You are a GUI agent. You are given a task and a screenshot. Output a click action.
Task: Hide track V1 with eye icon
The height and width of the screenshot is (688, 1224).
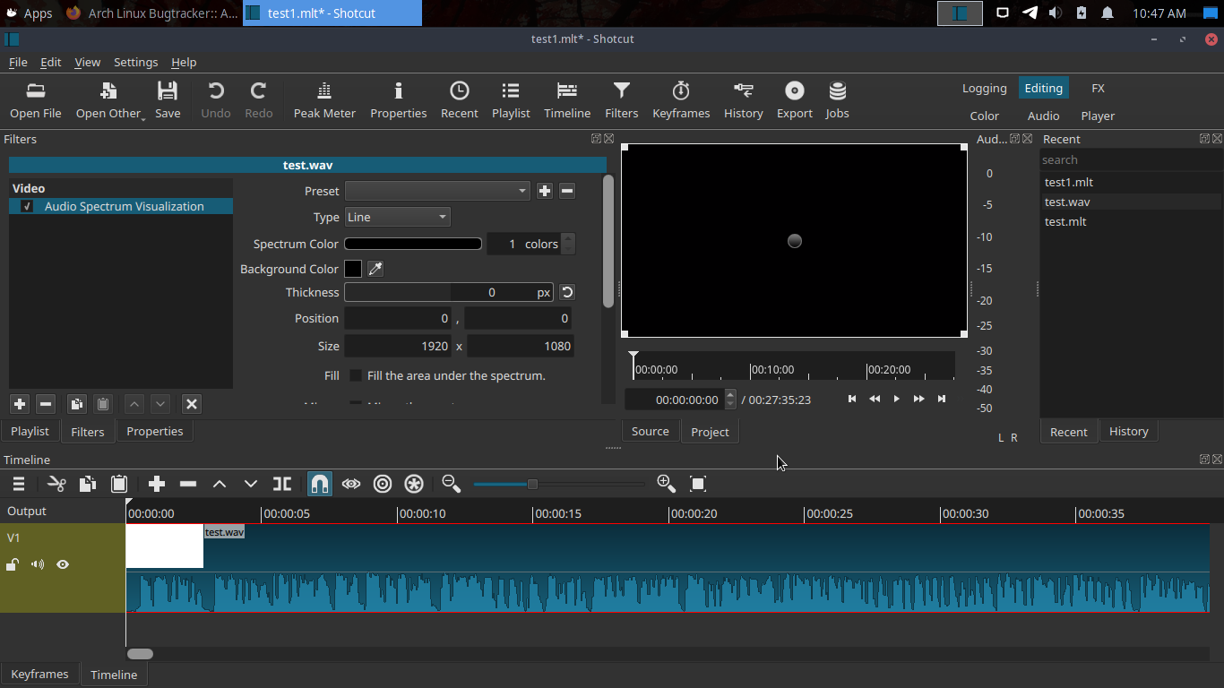[x=63, y=564]
